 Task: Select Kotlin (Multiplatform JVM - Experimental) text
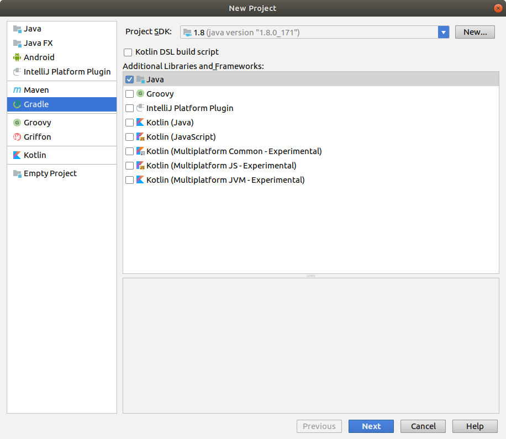pyautogui.click(x=225, y=180)
